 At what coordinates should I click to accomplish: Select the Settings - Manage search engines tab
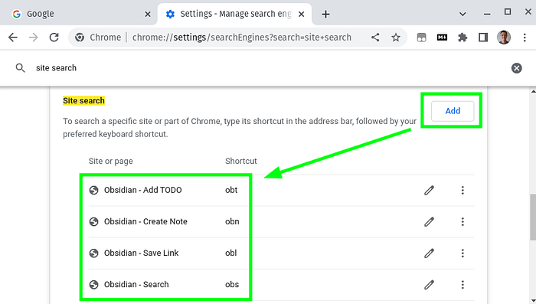click(x=234, y=14)
